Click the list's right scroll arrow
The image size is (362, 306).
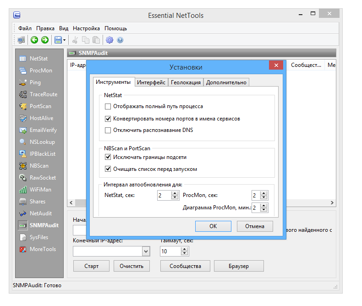[x=332, y=202]
